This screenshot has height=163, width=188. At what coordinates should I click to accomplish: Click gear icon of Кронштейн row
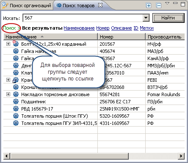(x=16, y=87)
